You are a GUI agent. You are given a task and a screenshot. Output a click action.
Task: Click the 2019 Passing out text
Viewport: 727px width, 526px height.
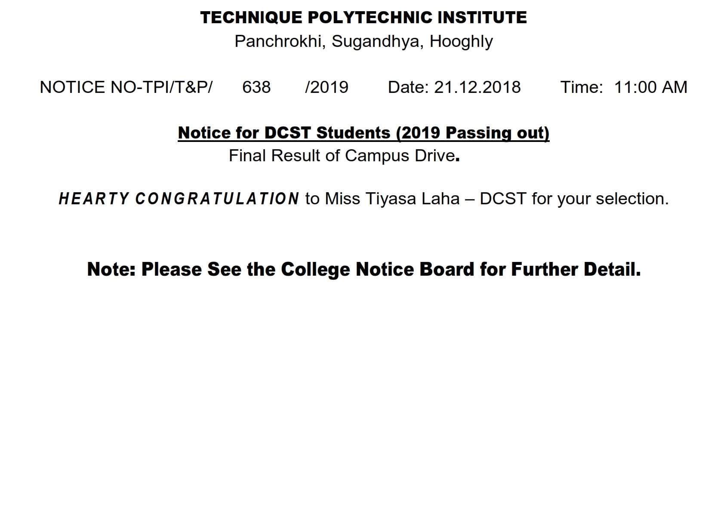[472, 133]
